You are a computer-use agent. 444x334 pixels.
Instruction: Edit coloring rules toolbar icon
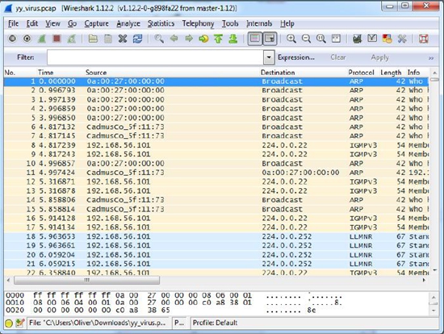(387, 38)
